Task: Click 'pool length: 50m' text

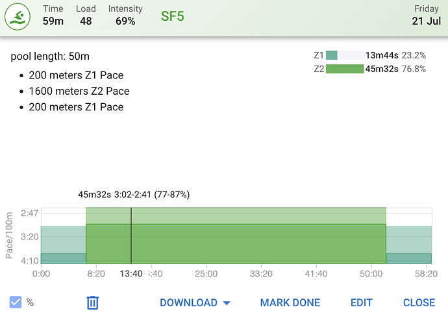Action: tap(50, 56)
